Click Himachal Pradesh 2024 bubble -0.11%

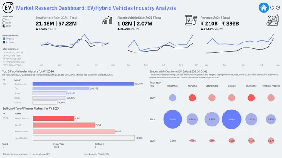click(271, 141)
